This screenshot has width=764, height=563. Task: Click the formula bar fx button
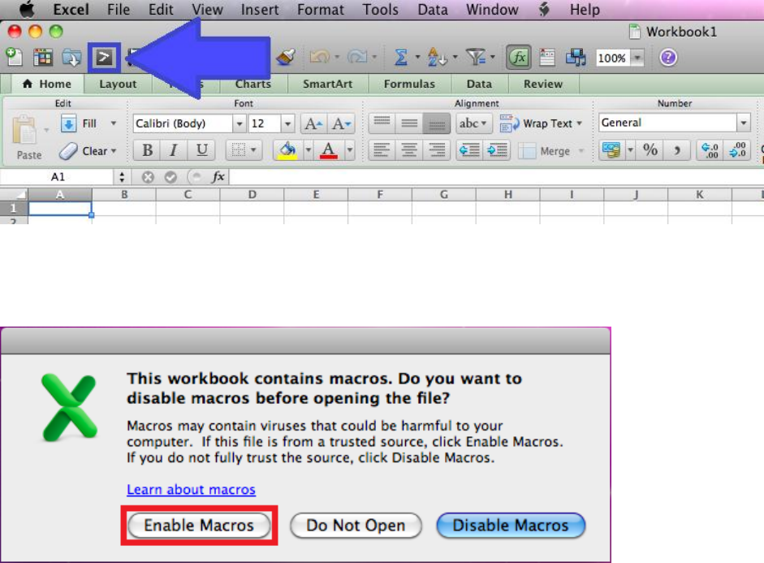(218, 177)
